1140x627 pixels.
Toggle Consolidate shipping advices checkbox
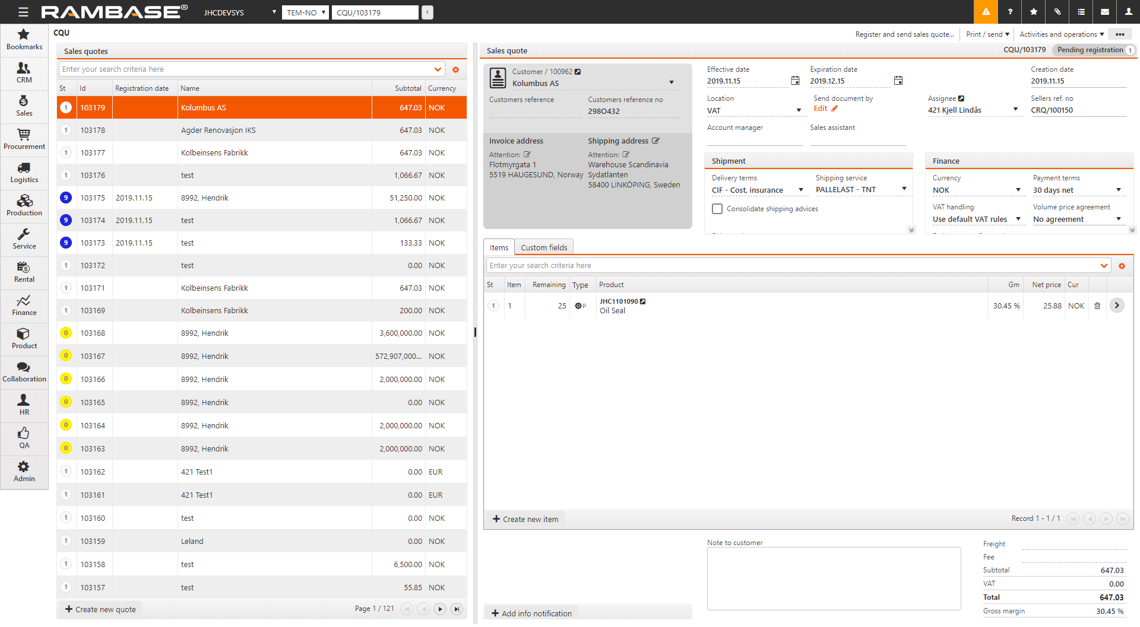[717, 209]
